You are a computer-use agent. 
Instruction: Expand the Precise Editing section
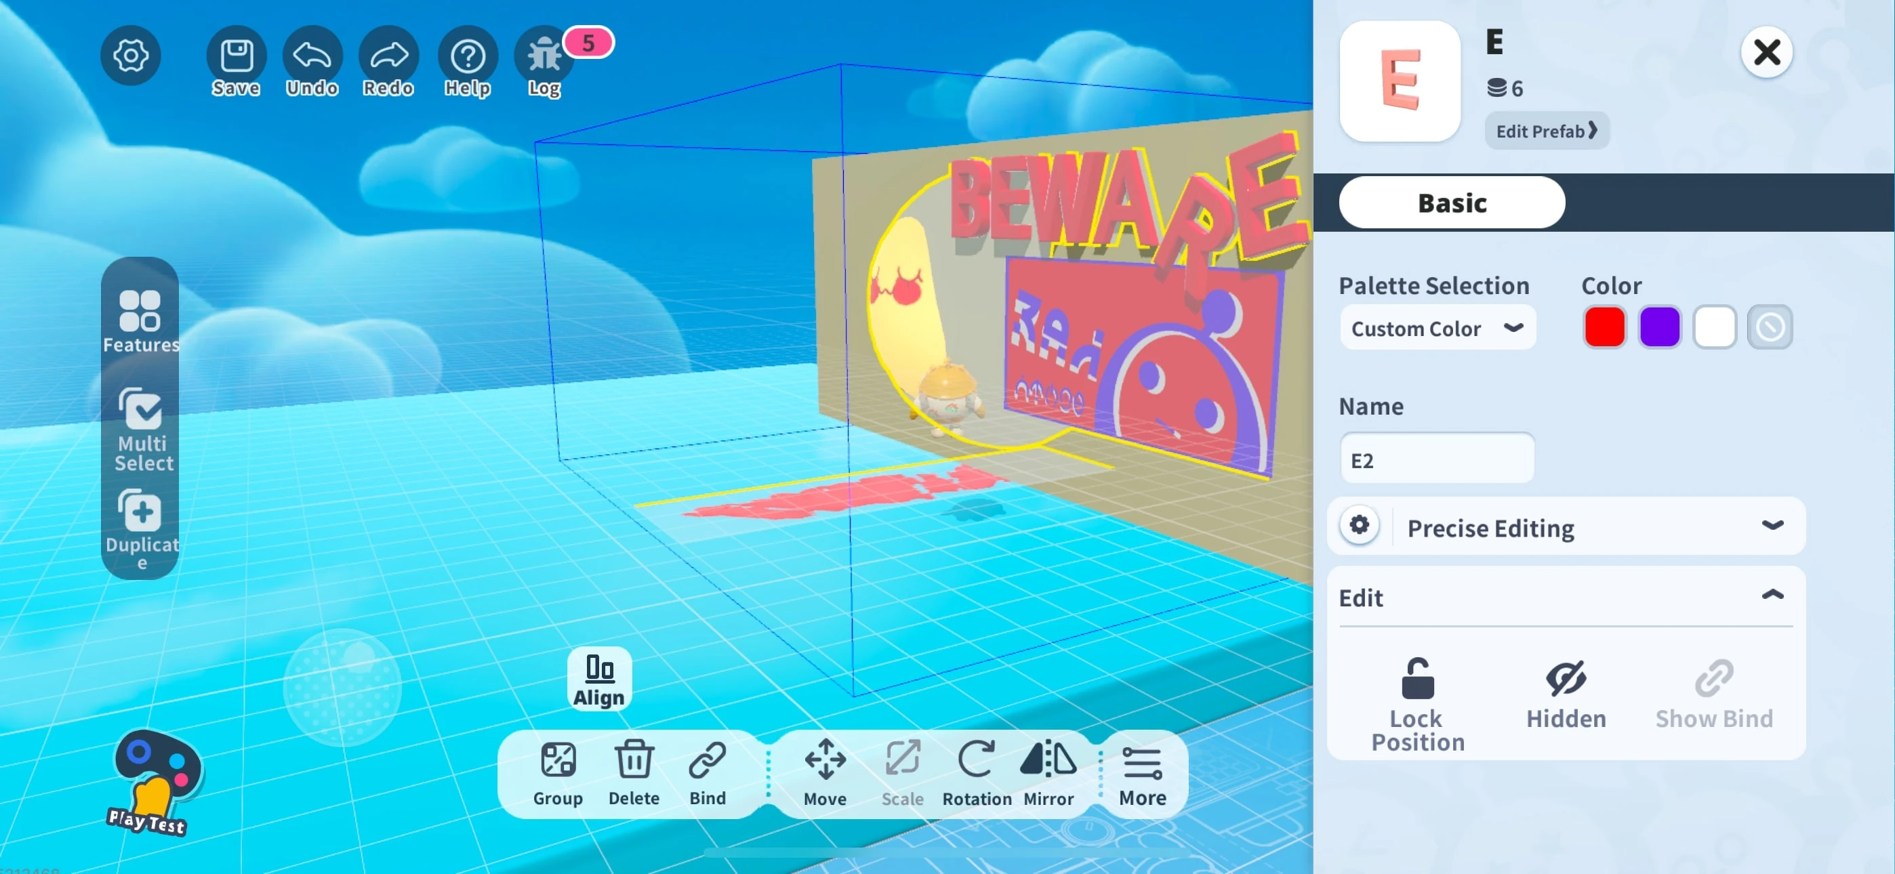(x=1566, y=526)
